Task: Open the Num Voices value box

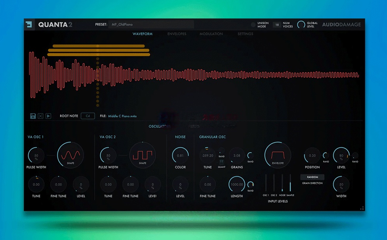Action: (277, 24)
